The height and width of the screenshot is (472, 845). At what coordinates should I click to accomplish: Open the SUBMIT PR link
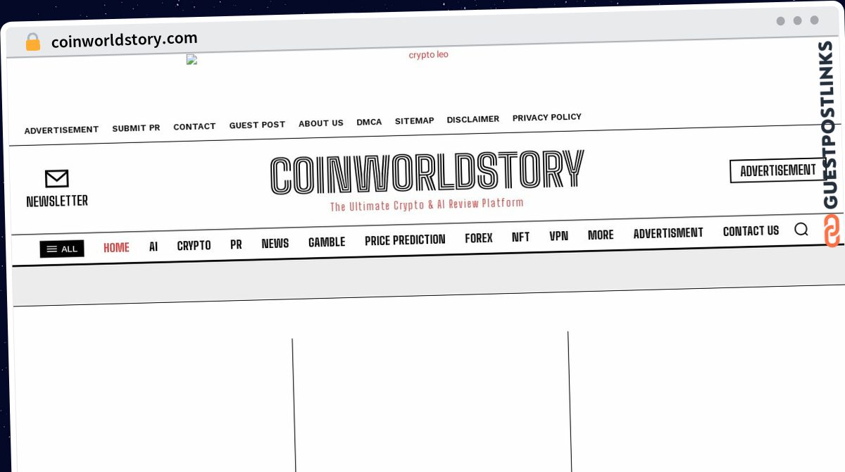(136, 128)
